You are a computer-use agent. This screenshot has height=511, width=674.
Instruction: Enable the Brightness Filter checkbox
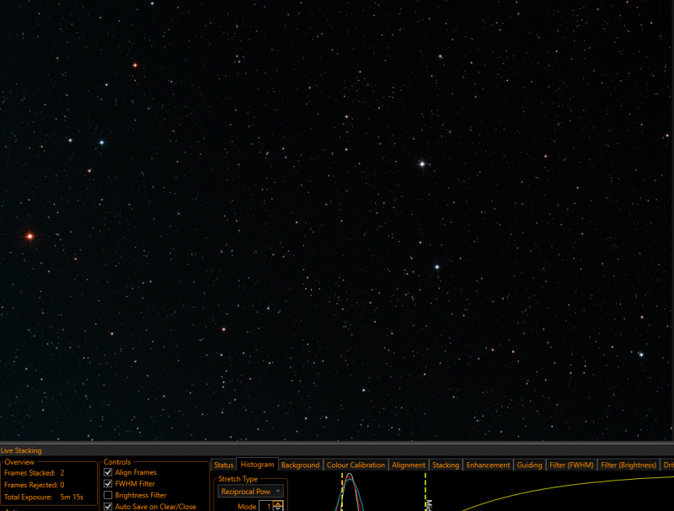[108, 496]
